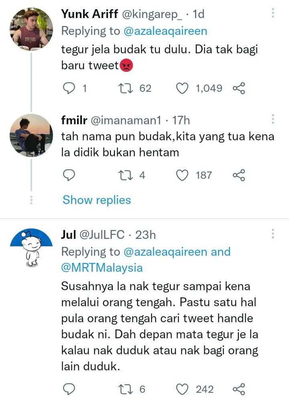289x404 pixels.
Task: Open the @MRTMalaysia mention link
Action: tap(102, 268)
